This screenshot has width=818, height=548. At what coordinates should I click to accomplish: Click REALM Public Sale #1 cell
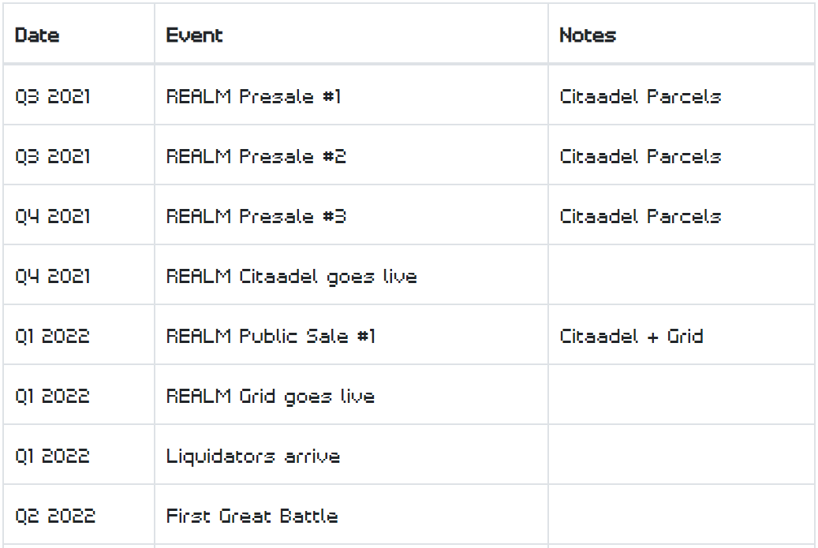coord(351,335)
